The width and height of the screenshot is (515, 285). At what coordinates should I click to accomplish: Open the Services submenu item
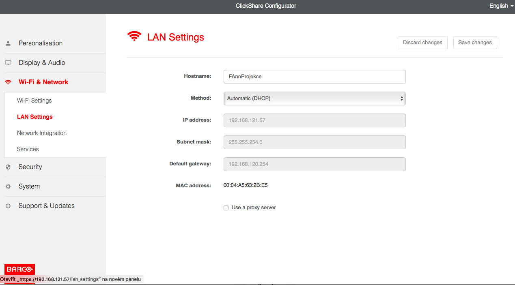point(28,149)
